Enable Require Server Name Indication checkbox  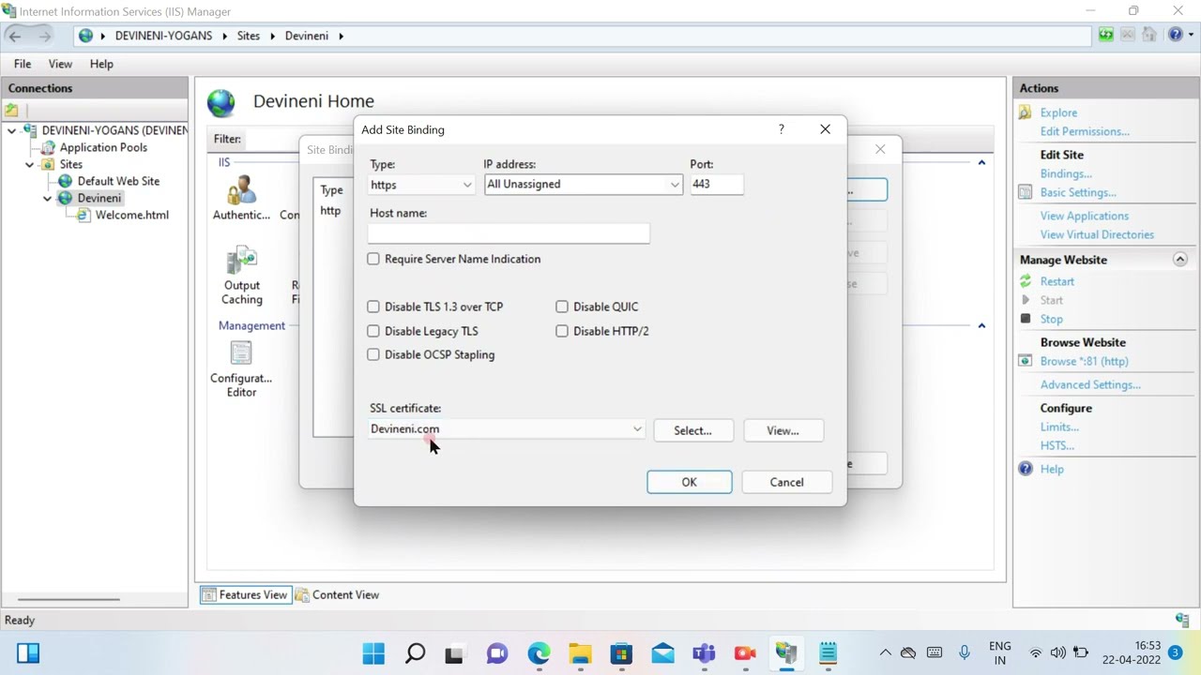point(373,259)
